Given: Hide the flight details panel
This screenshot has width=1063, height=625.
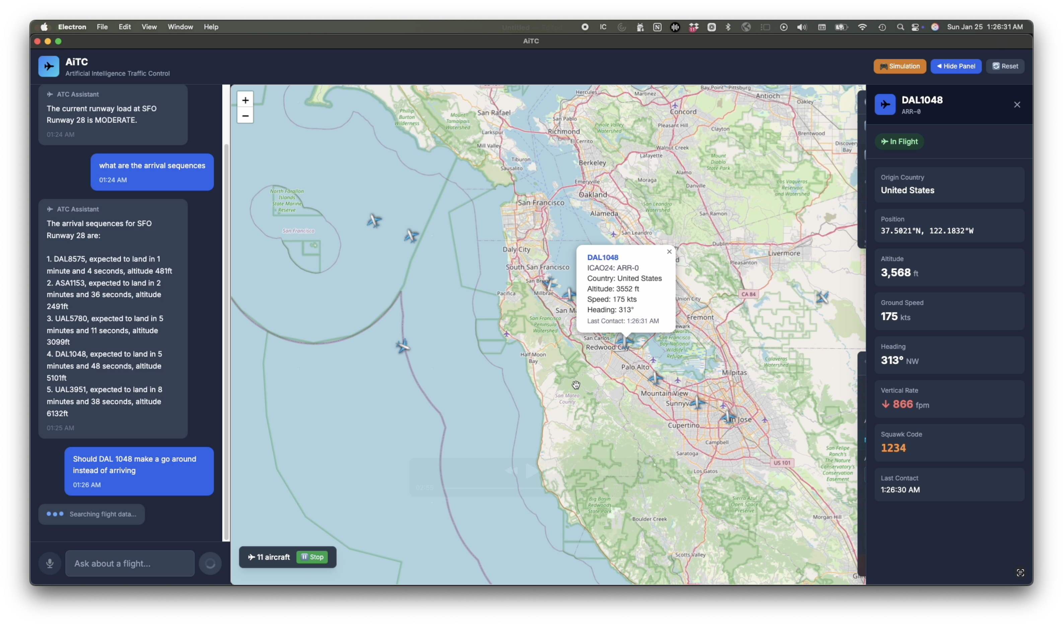Looking at the screenshot, I should point(955,66).
